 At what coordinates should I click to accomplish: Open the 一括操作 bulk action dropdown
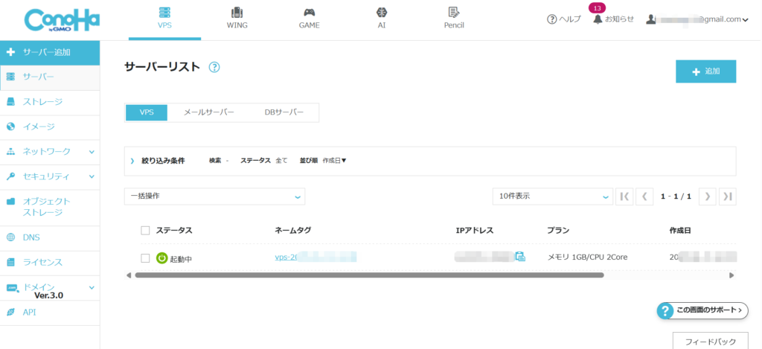coord(214,196)
